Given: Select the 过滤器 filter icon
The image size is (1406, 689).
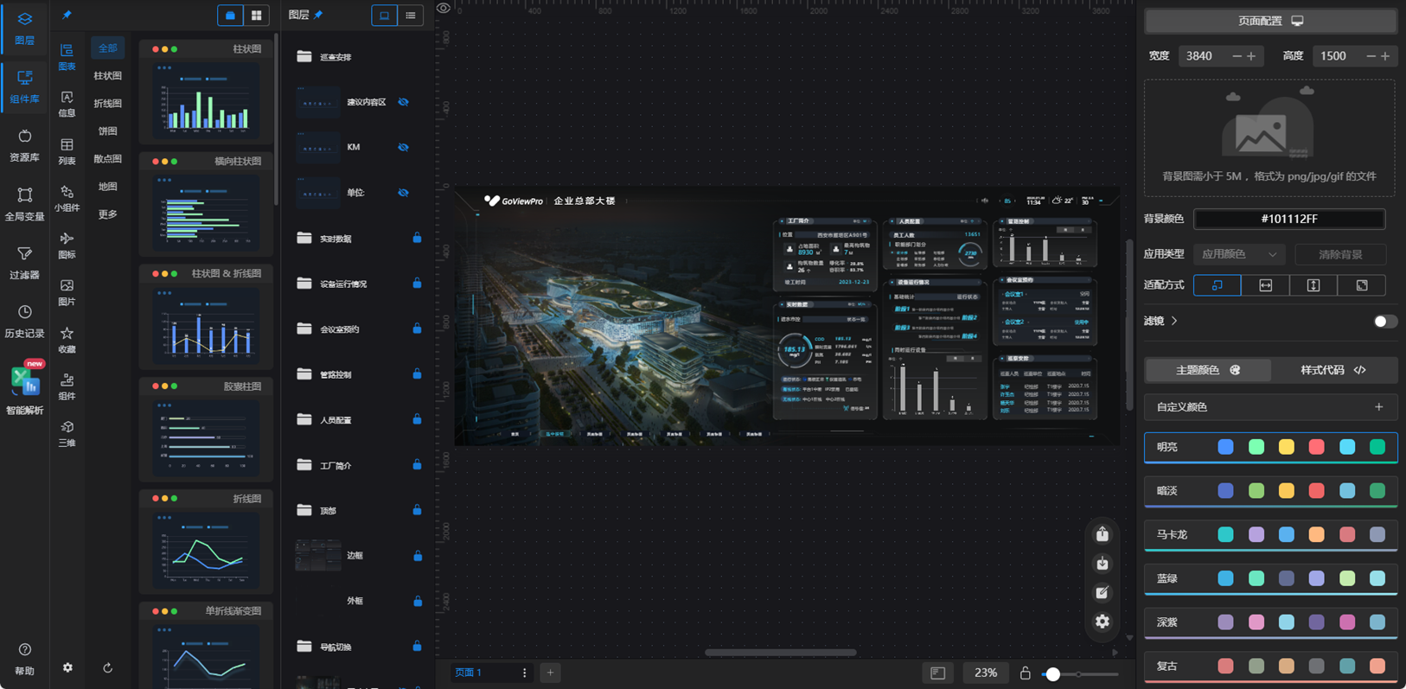Looking at the screenshot, I should pos(24,263).
